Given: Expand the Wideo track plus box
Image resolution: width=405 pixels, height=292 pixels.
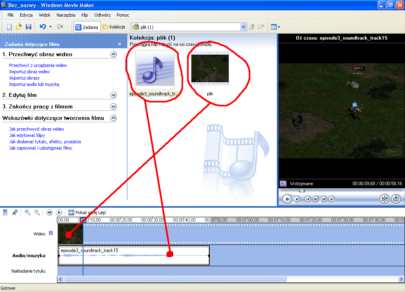Looking at the screenshot, I should point(51,233).
